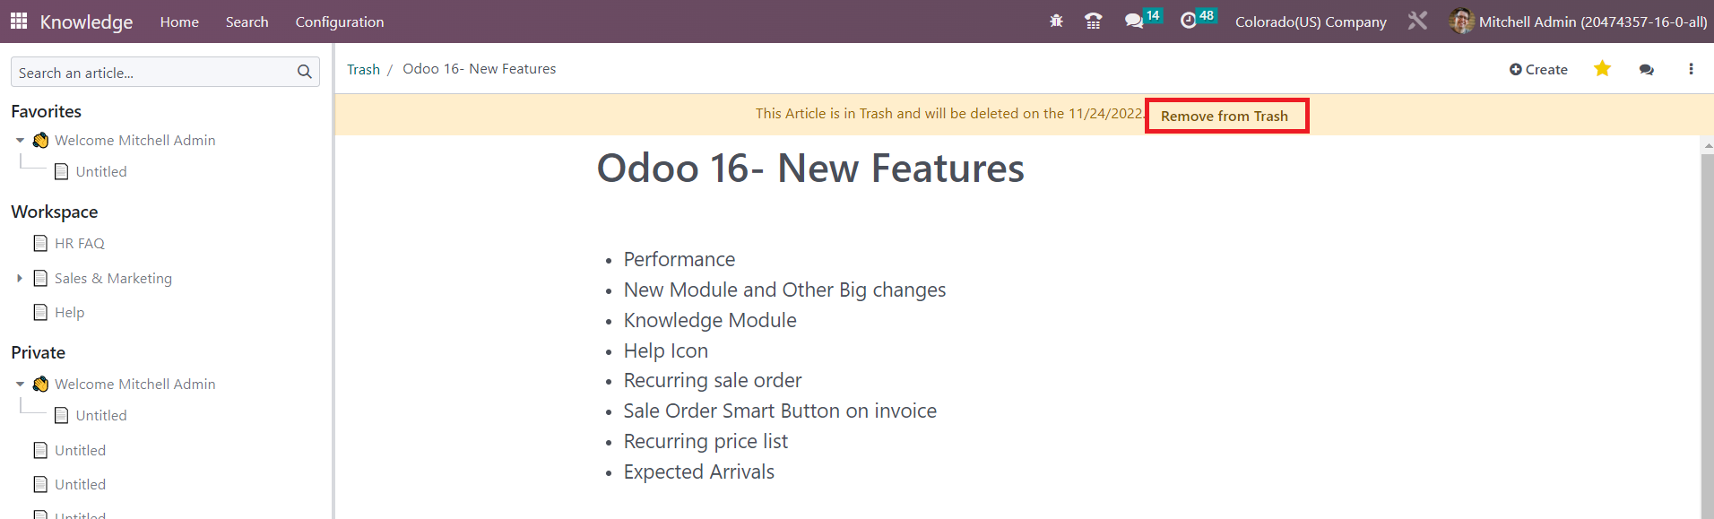Click the Trash breadcrumb link
Viewport: 1714px width, 519px height.
pos(363,70)
